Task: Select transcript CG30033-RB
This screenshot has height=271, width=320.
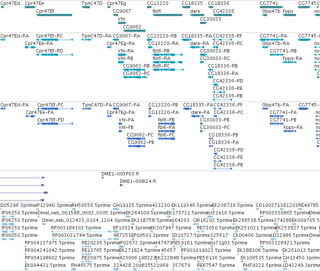Action: tap(204, 54)
